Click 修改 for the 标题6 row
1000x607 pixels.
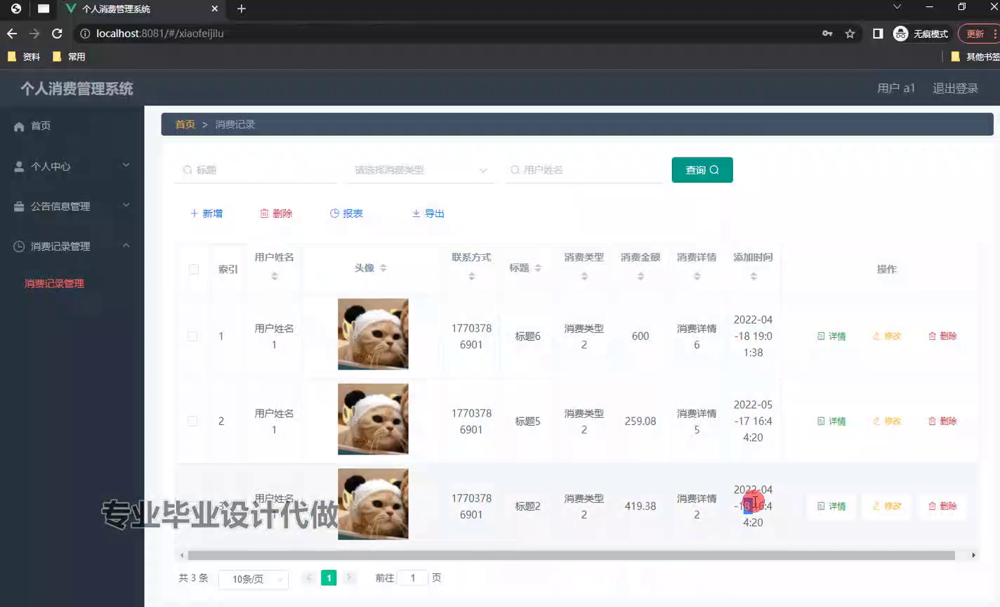pos(887,337)
